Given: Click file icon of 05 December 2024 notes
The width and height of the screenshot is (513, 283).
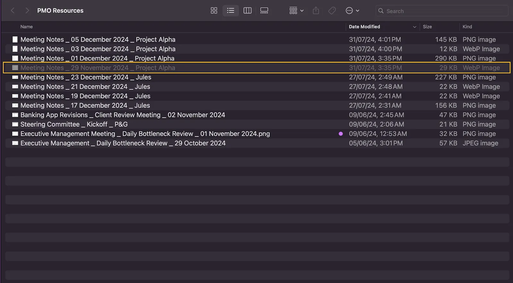Looking at the screenshot, I should 15,39.
